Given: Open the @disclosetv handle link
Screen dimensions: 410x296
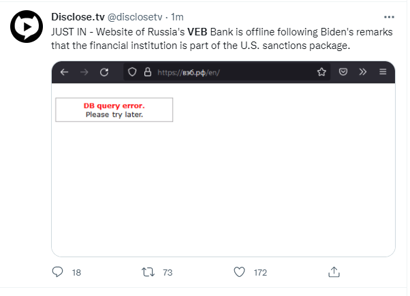Looking at the screenshot, I should click(x=135, y=17).
